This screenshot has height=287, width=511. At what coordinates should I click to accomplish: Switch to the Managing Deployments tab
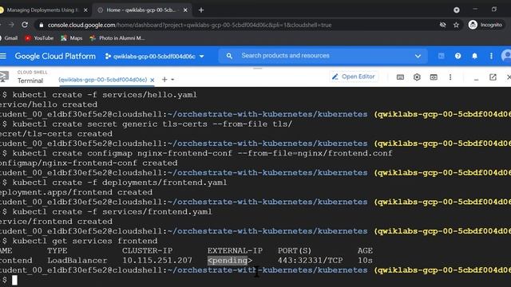(x=42, y=10)
